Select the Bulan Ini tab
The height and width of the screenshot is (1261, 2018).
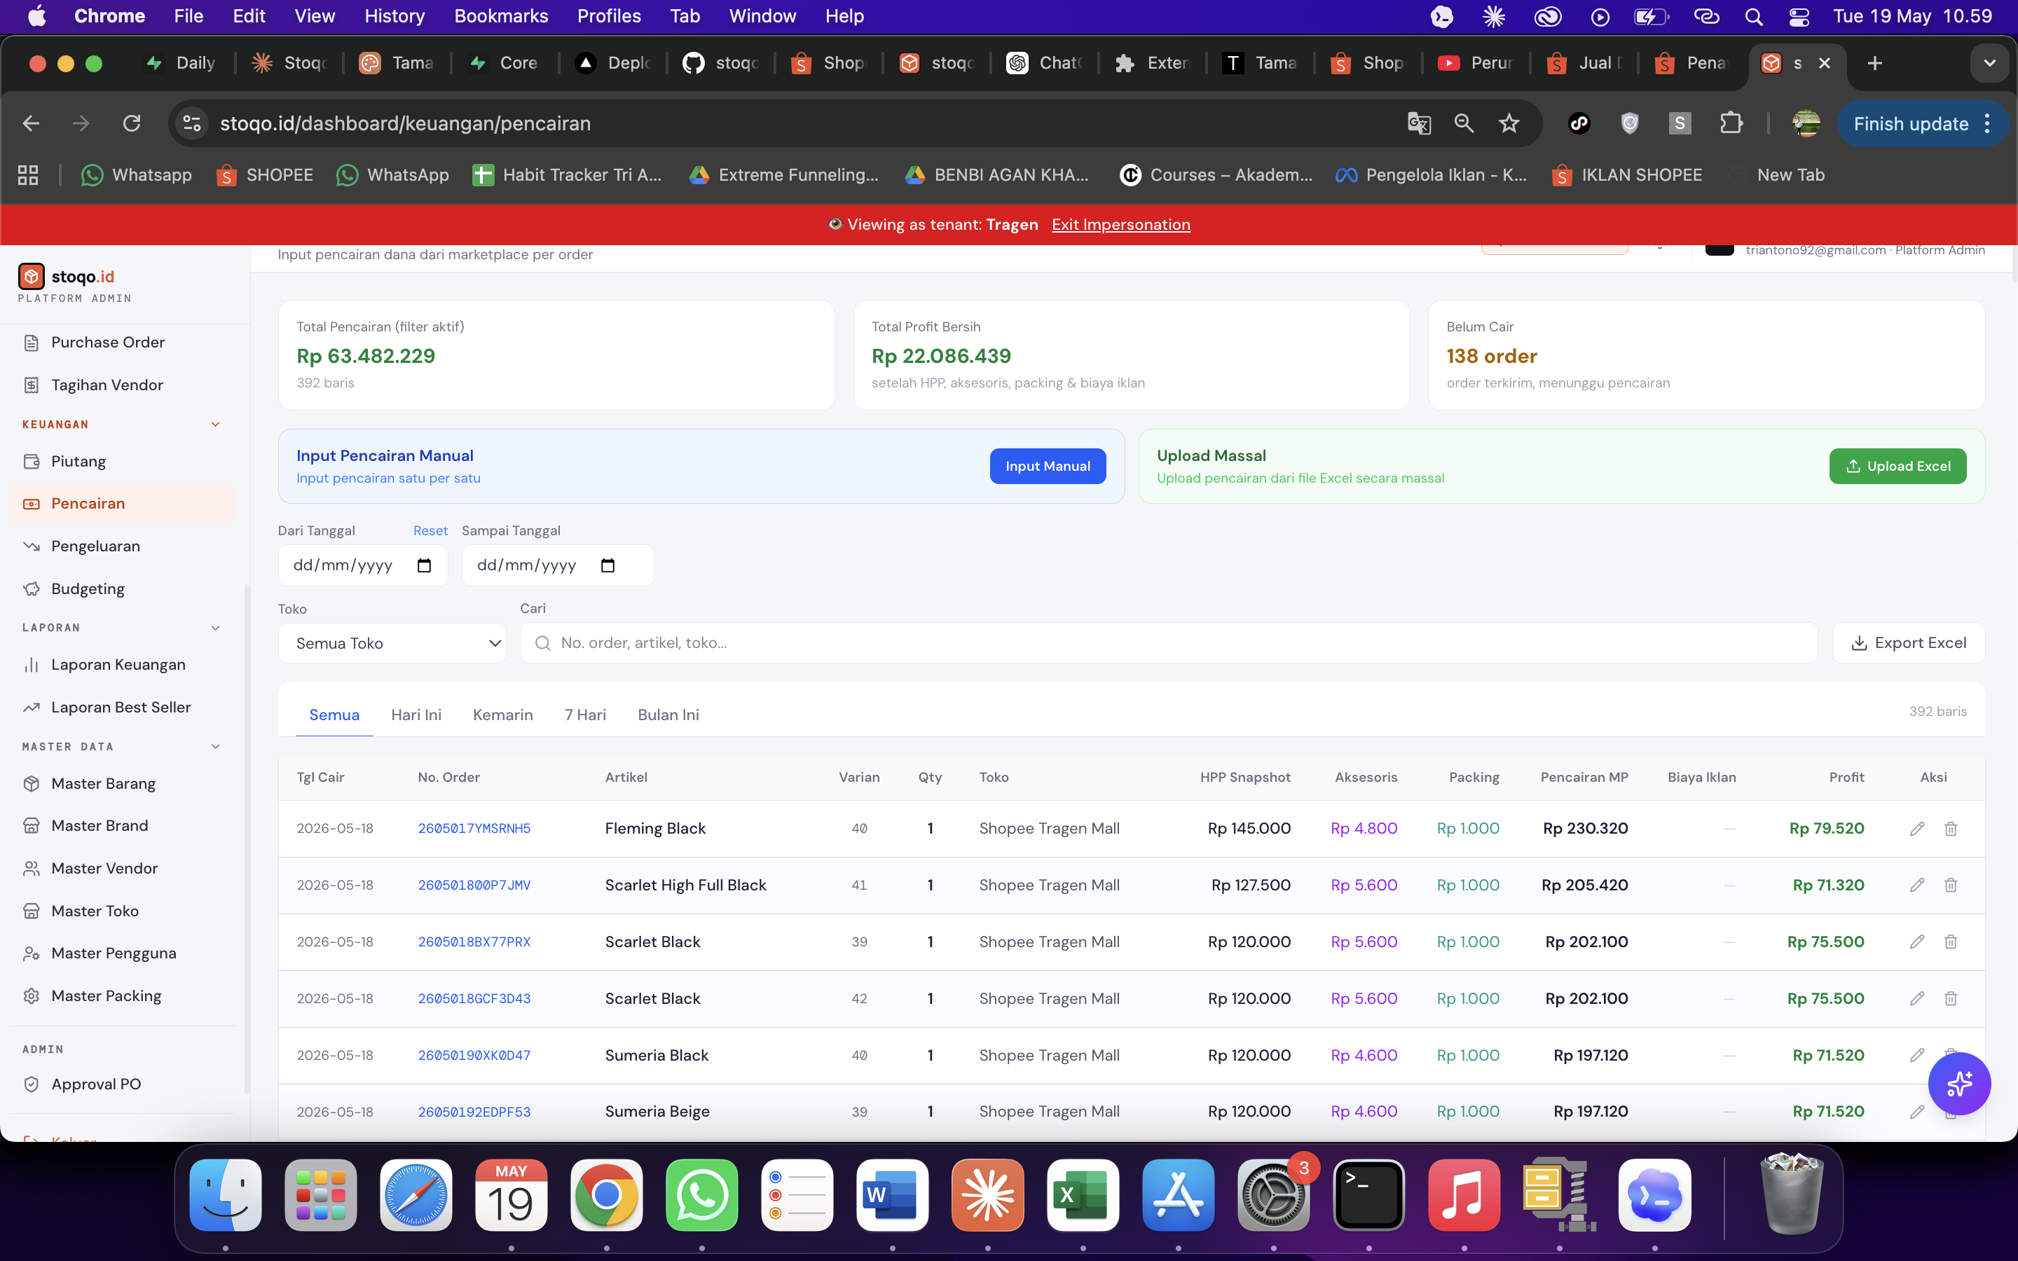[668, 715]
